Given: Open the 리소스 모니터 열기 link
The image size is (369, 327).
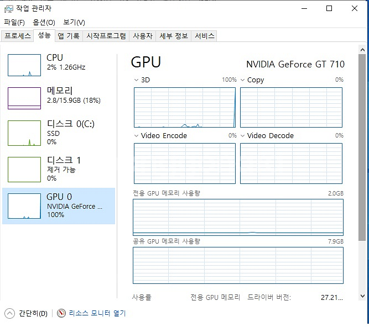Looking at the screenshot, I should point(97,313).
